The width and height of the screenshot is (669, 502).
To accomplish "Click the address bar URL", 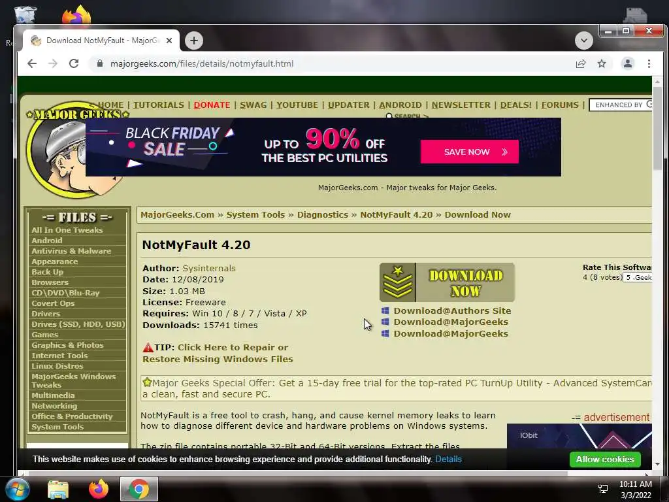I will click(x=202, y=63).
